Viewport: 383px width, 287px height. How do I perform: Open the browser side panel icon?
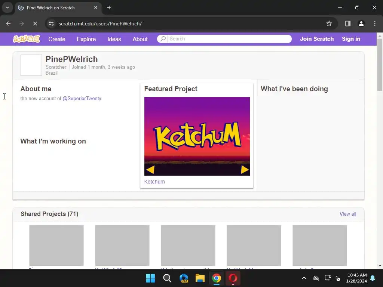click(348, 24)
